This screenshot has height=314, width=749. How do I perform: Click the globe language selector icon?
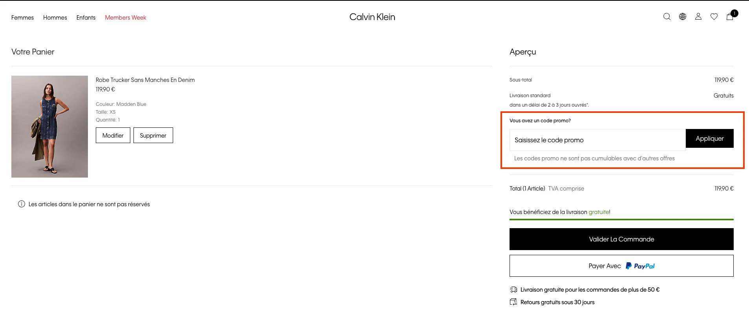pyautogui.click(x=683, y=16)
